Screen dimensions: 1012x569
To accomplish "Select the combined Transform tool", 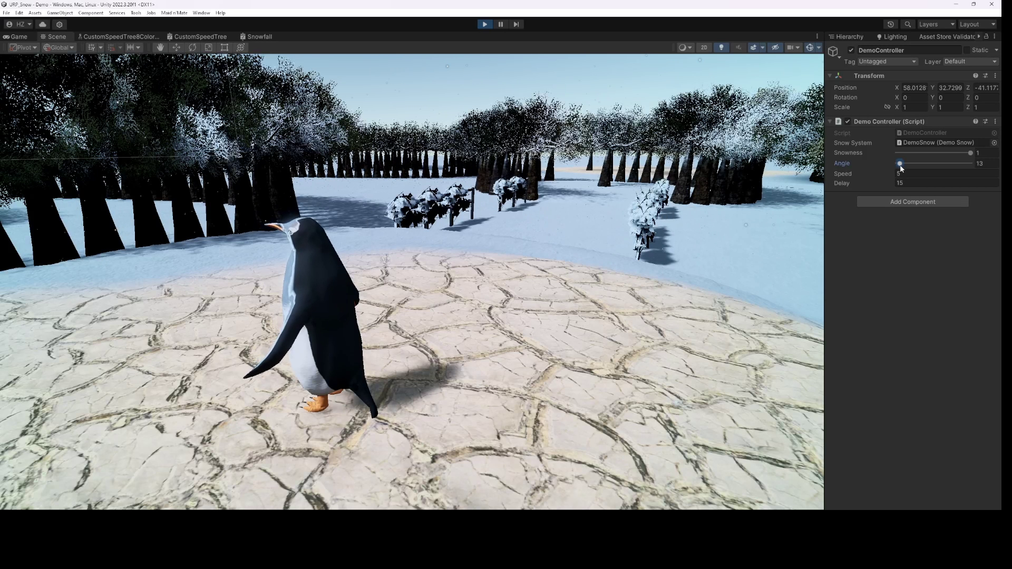I will point(241,47).
